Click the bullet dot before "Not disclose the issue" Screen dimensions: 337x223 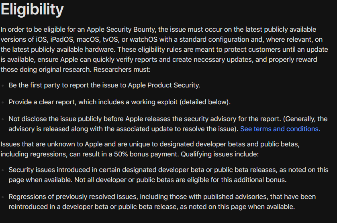[x=2, y=120]
